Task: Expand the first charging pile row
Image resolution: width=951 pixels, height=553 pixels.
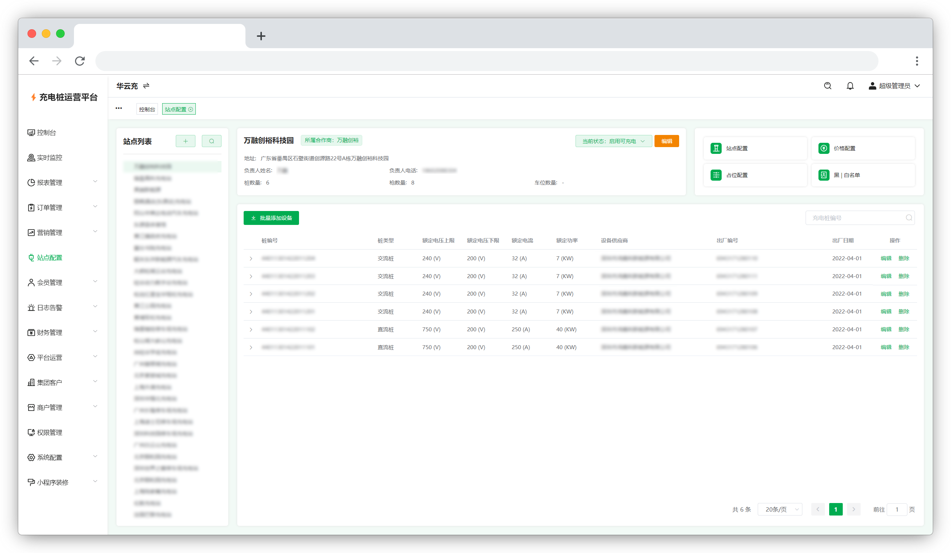Action: coord(251,258)
